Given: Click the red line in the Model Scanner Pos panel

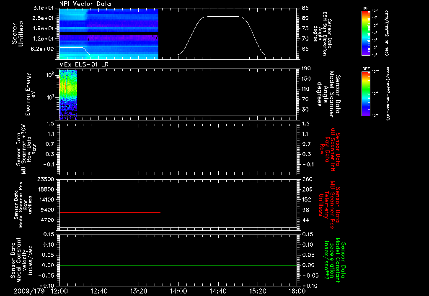Looking at the screenshot, I should (x=110, y=212).
